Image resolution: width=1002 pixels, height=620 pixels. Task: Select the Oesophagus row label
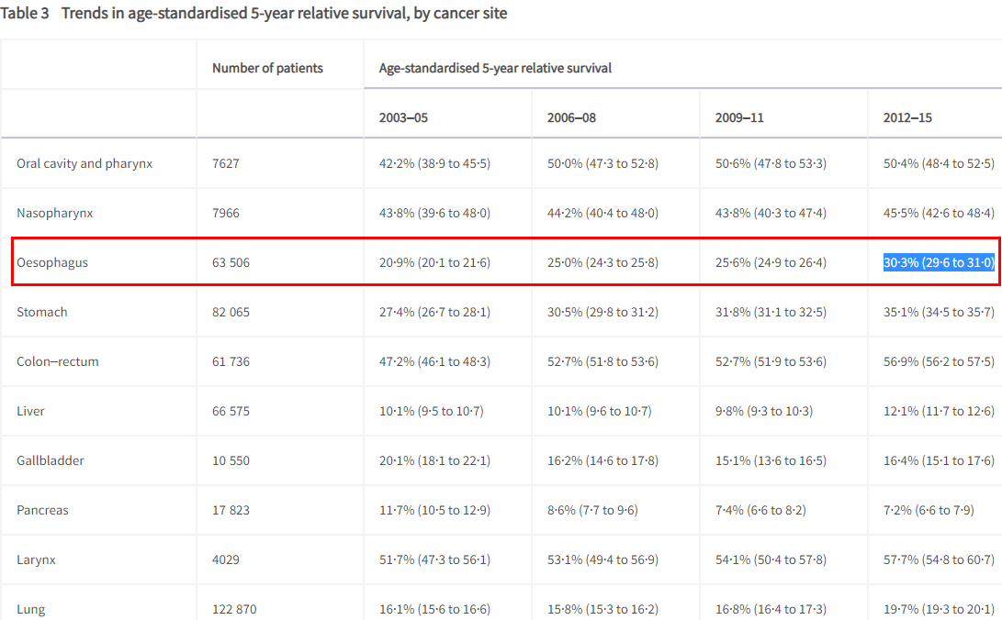coord(52,263)
